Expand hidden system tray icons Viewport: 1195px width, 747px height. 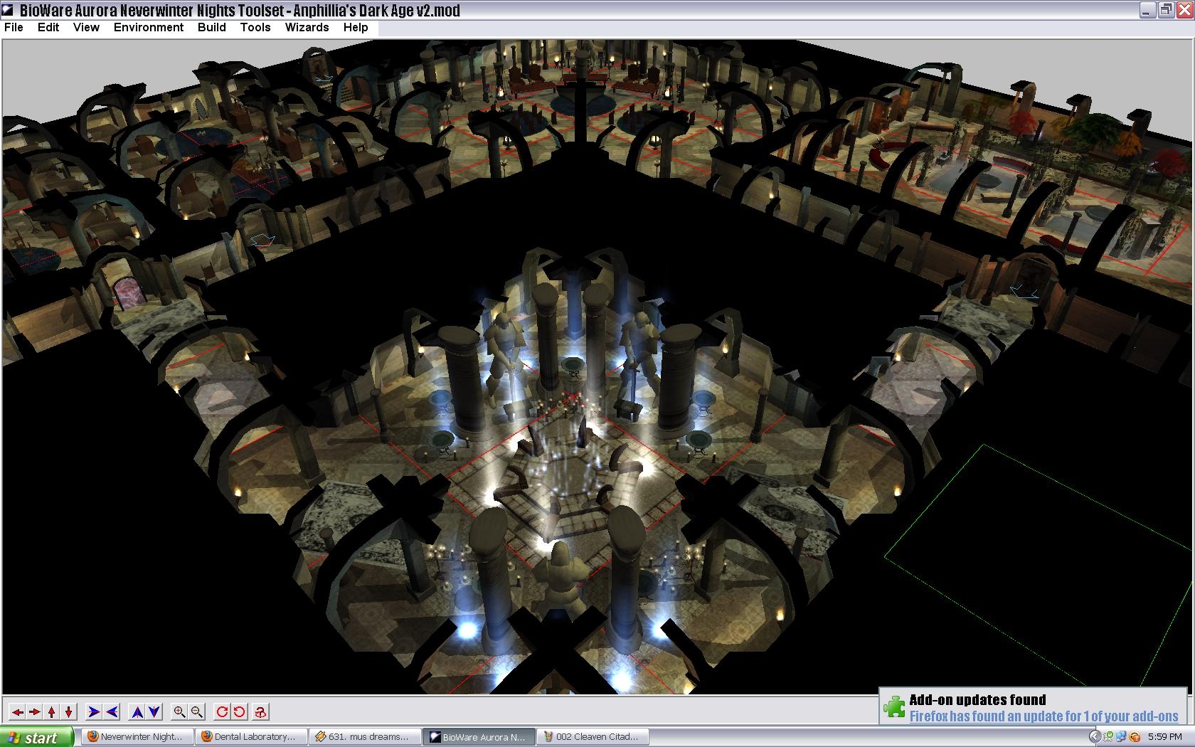coord(1095,737)
